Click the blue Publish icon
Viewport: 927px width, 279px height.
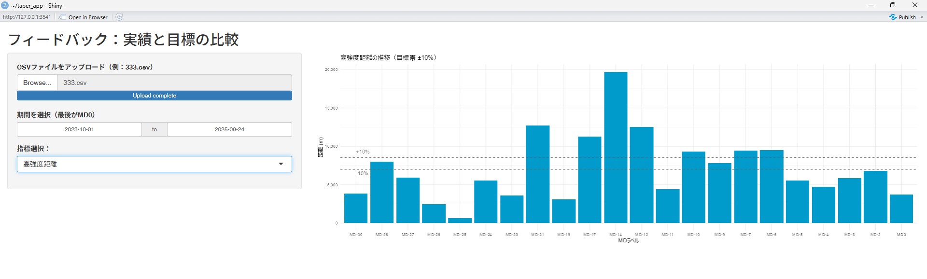tap(893, 17)
